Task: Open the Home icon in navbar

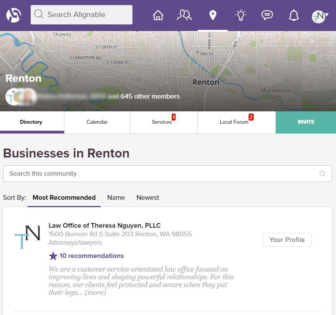Action: pyautogui.click(x=158, y=15)
